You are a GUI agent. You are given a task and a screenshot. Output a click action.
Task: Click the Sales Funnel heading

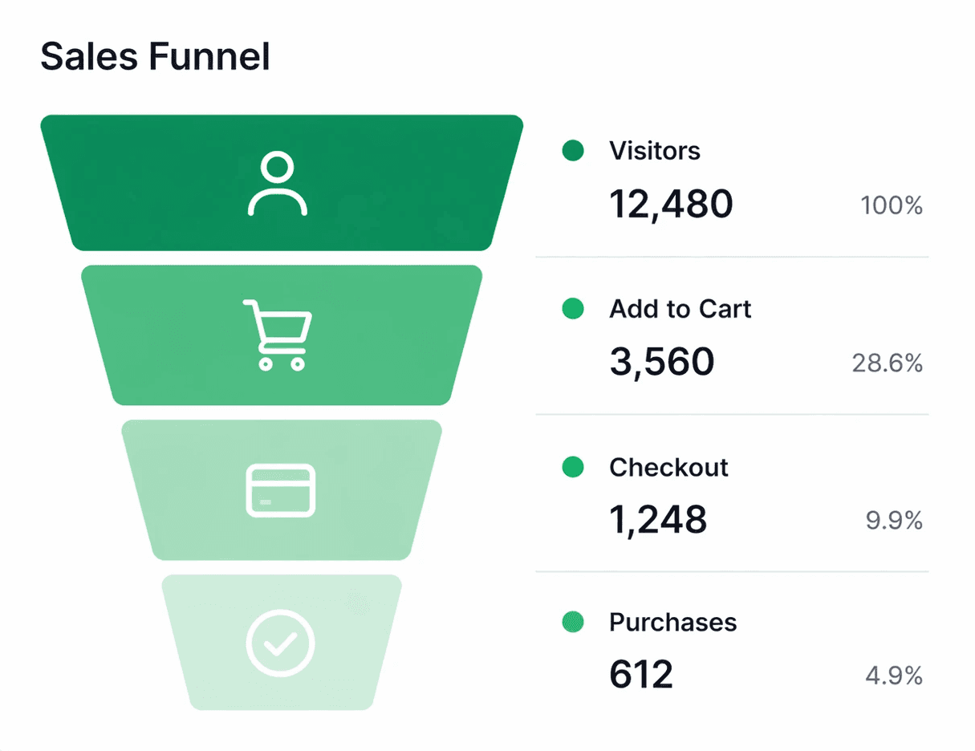point(155,57)
